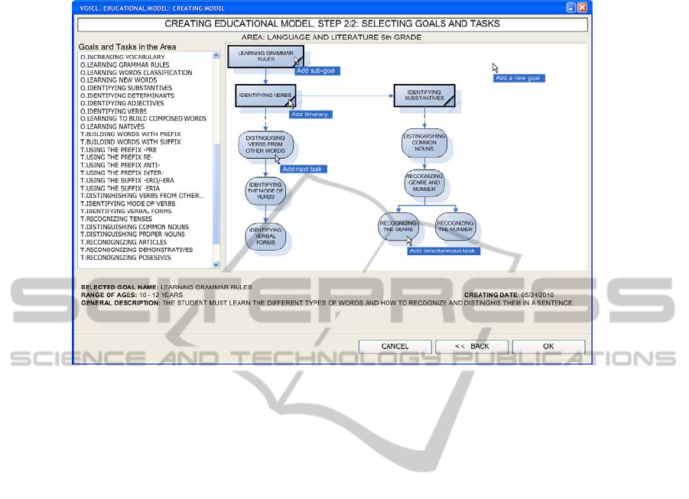689x499 pixels.
Task: Choose O.IDENTIFYING ADJECTIVES from the list
Action: [x=122, y=103]
